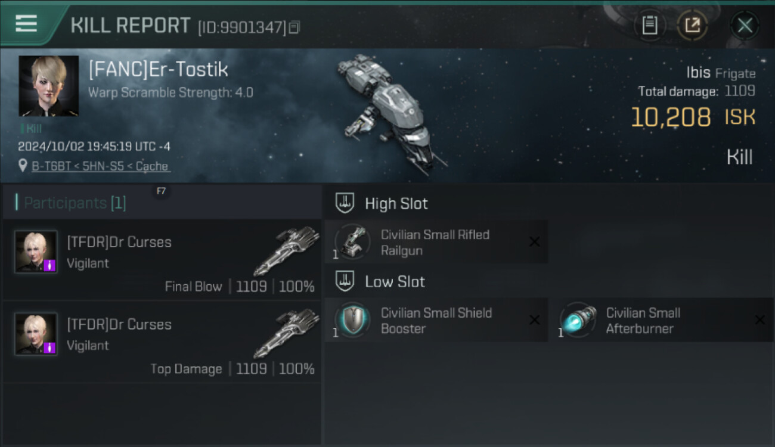Open the Final Blow participant portrait
This screenshot has width=775, height=447.
tap(36, 252)
